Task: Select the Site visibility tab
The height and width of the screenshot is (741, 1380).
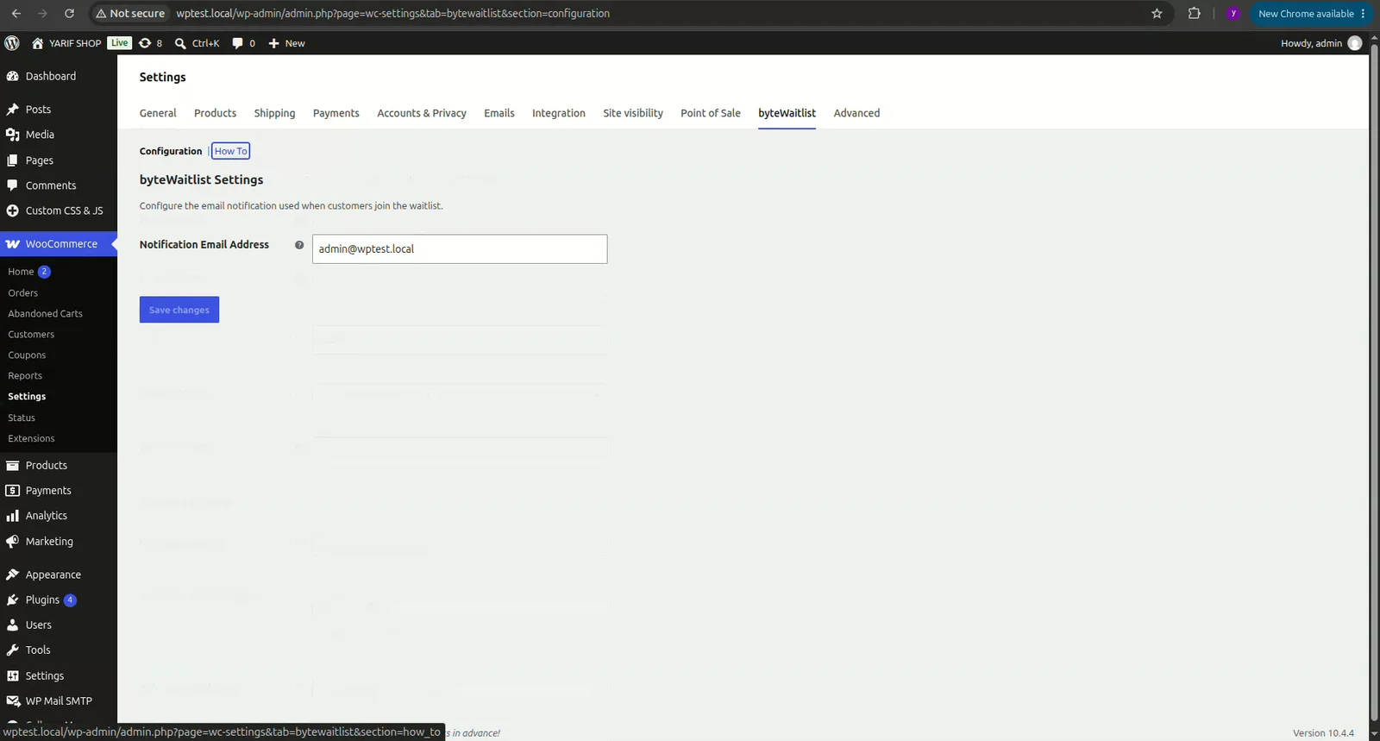Action: coord(633,113)
